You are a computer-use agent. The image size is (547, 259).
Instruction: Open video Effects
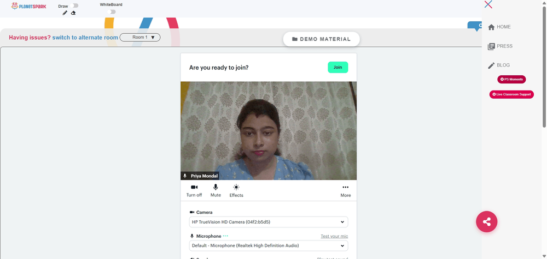(x=236, y=190)
